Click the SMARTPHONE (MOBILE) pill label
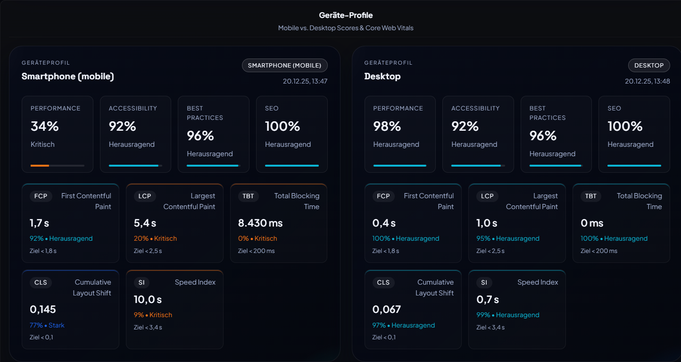Image resolution: width=681 pixels, height=362 pixels. [x=284, y=66]
